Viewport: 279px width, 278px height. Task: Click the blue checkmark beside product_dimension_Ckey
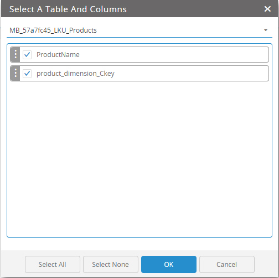pyautogui.click(x=27, y=74)
